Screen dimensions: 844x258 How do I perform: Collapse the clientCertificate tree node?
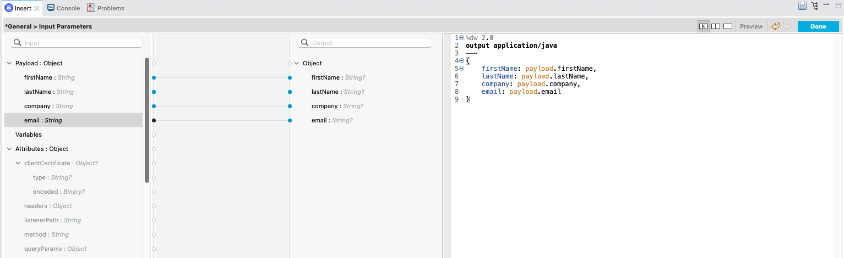coord(18,164)
